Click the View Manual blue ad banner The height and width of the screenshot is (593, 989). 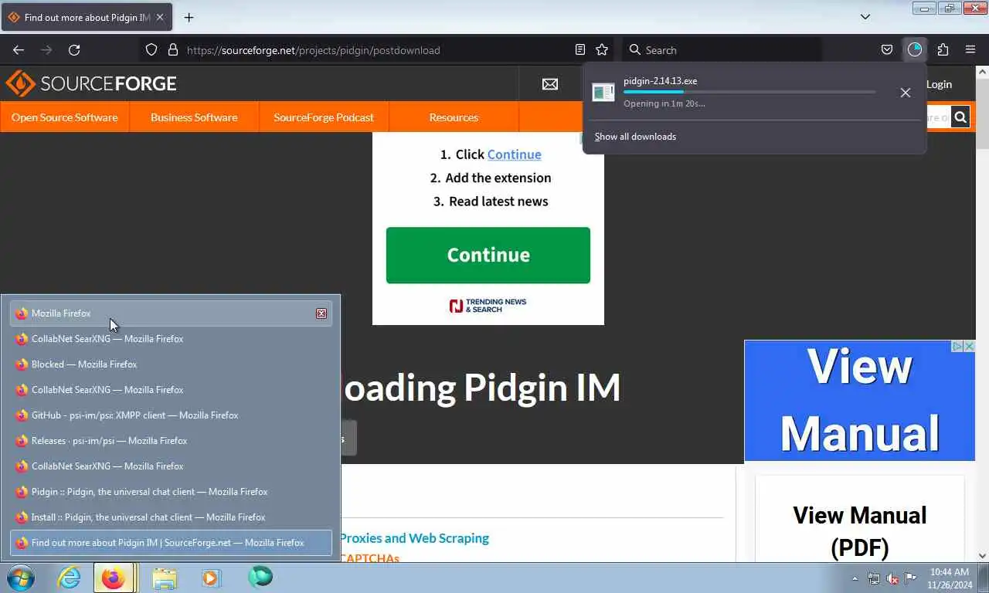tap(859, 401)
